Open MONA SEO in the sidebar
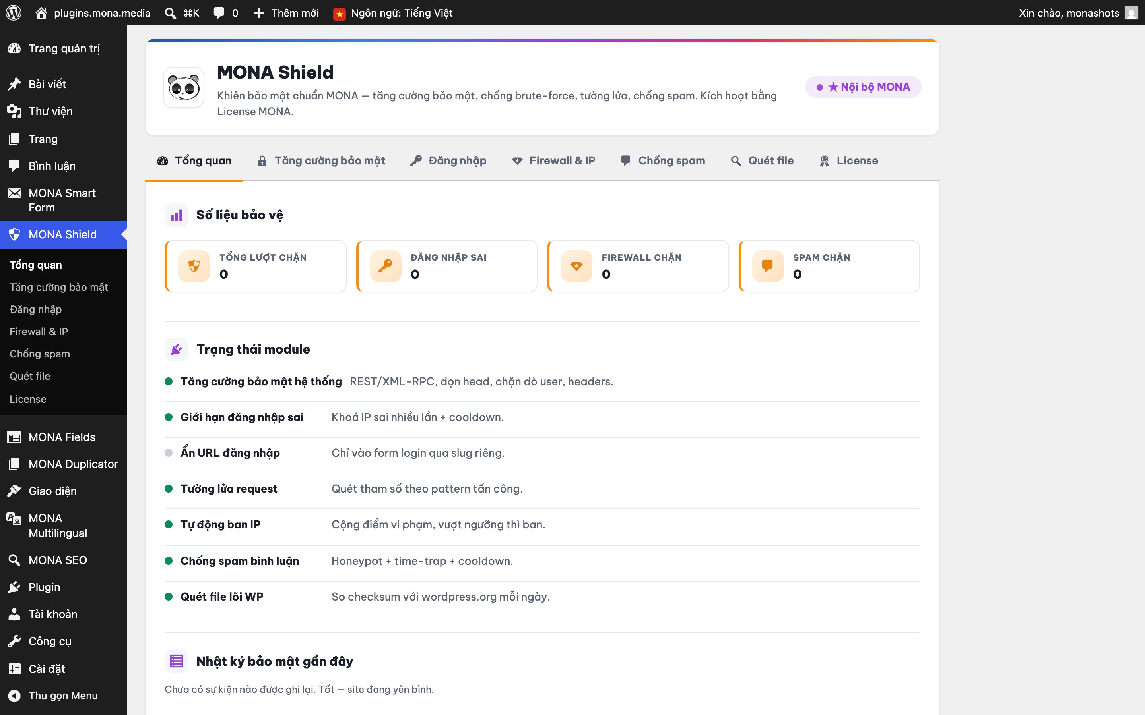This screenshot has width=1145, height=715. pyautogui.click(x=58, y=560)
